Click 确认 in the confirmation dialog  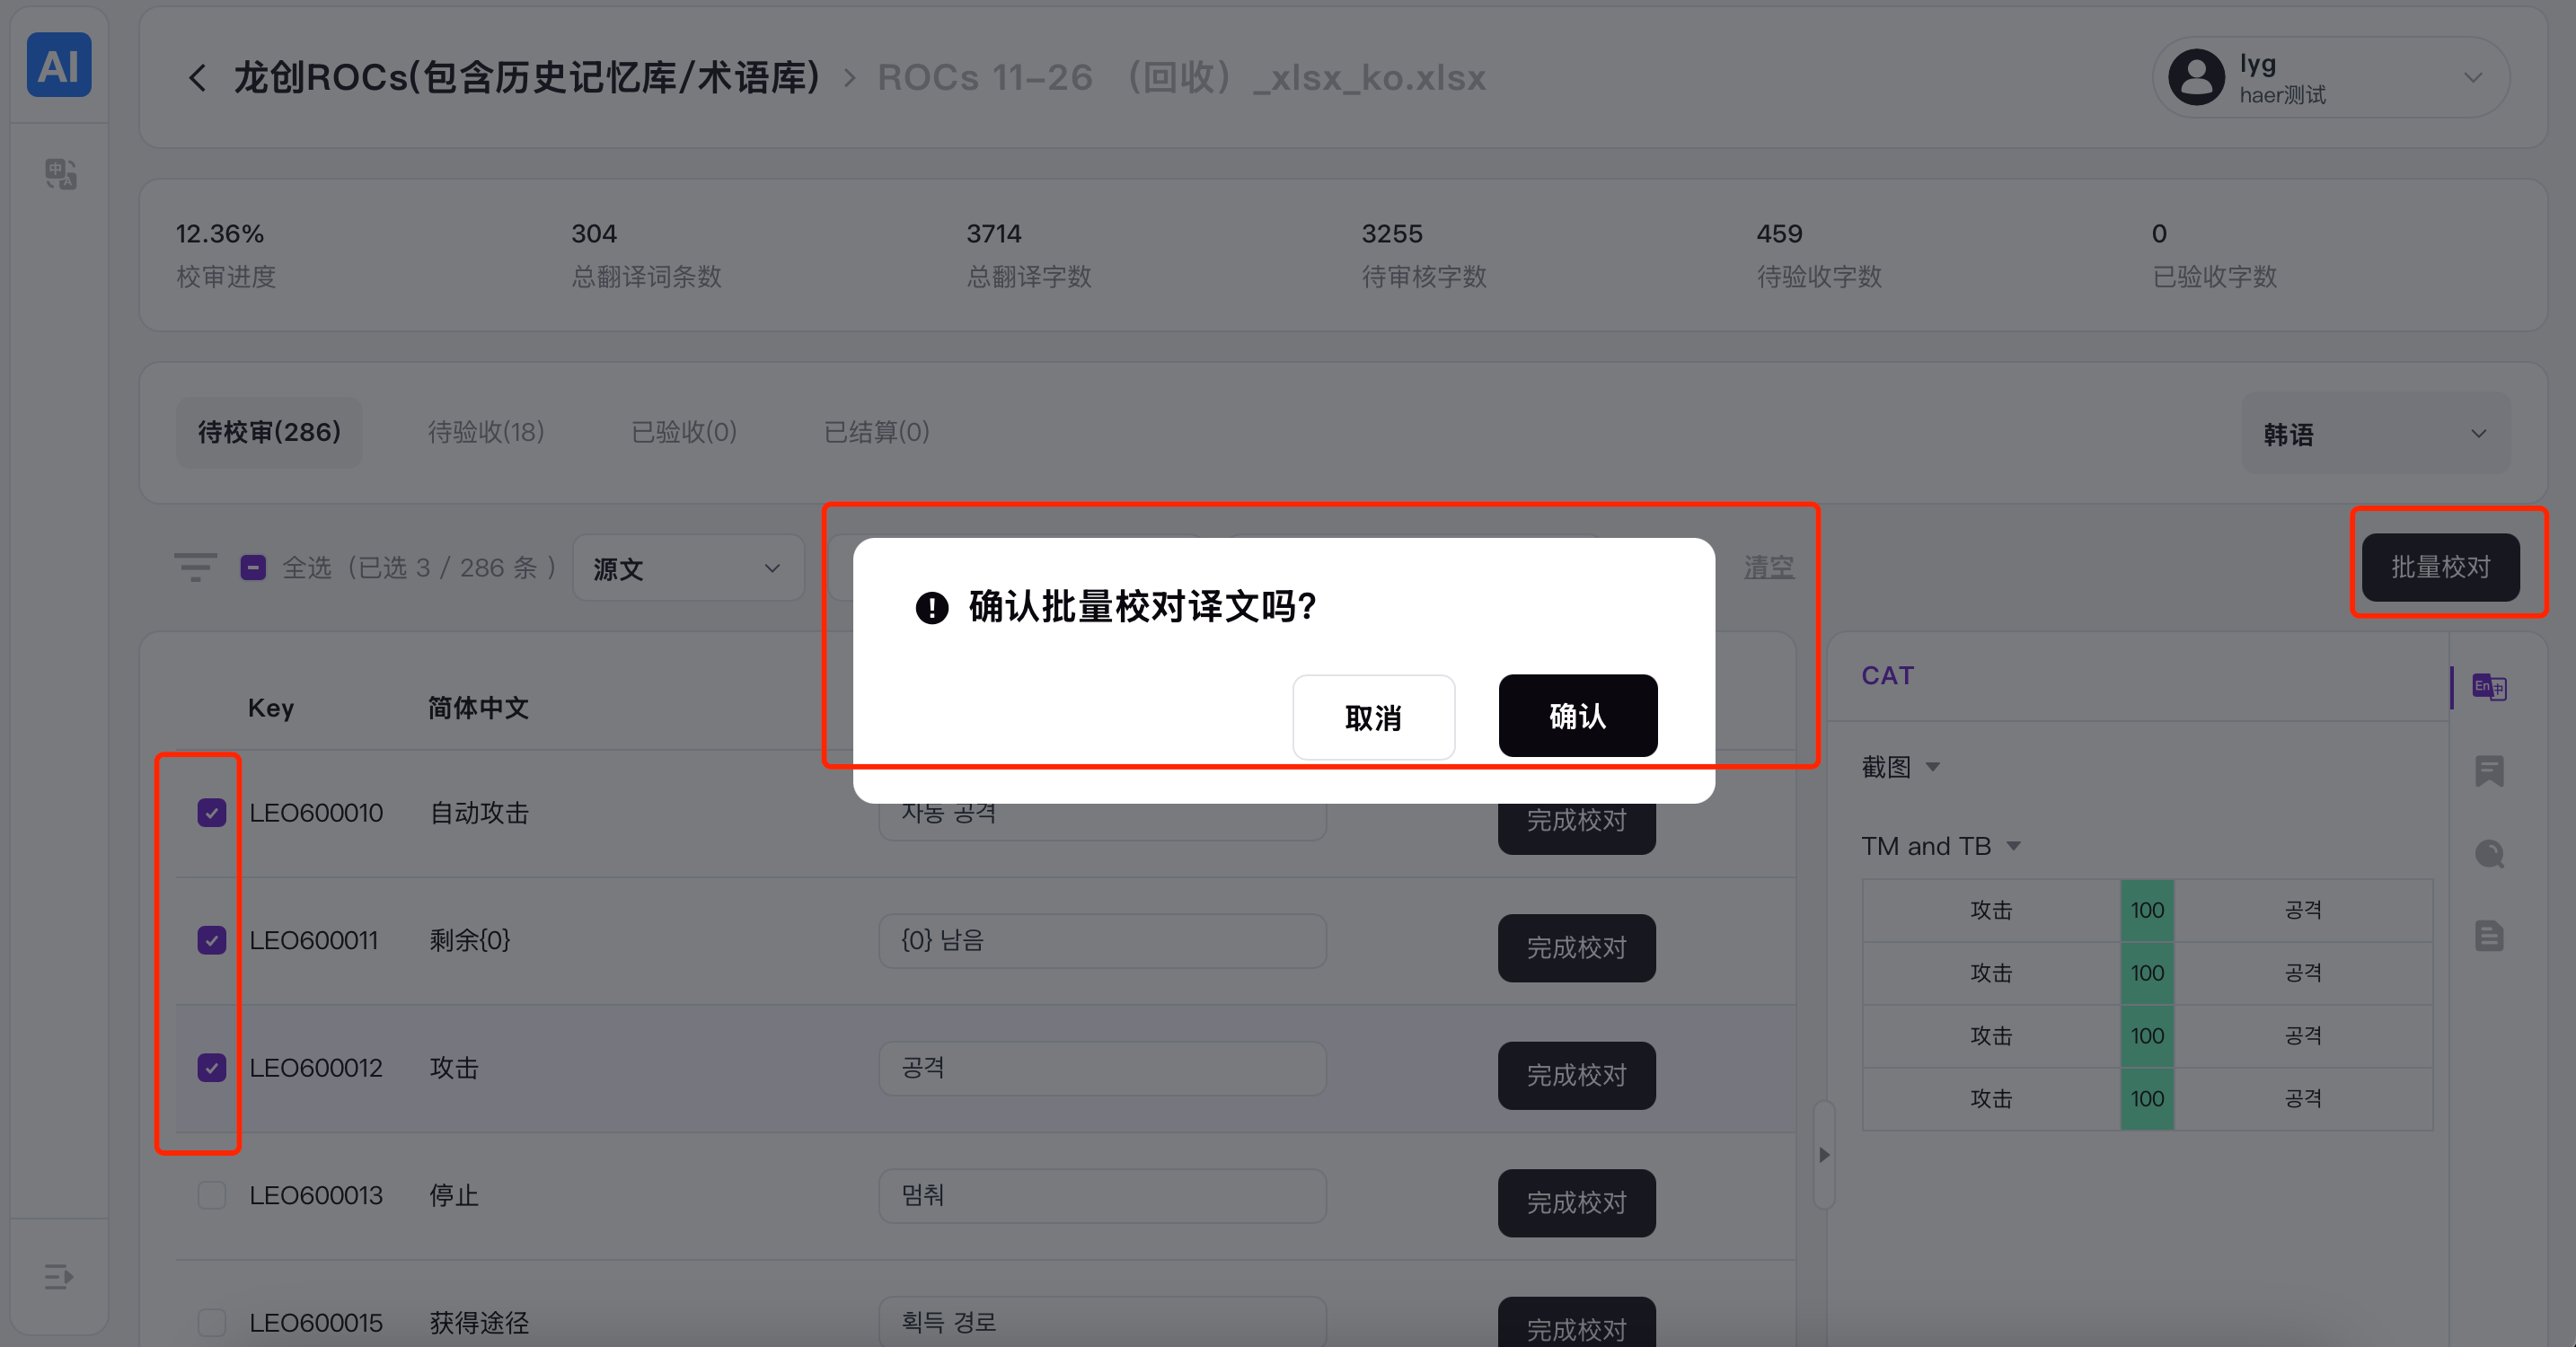[1577, 716]
